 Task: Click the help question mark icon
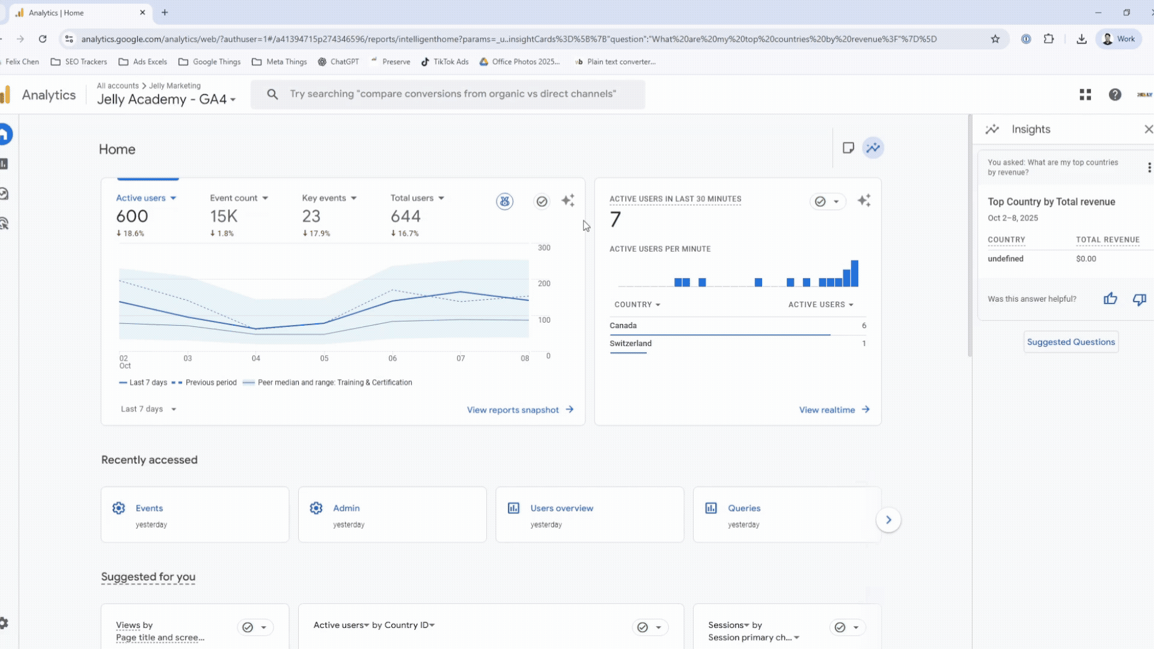pyautogui.click(x=1115, y=95)
